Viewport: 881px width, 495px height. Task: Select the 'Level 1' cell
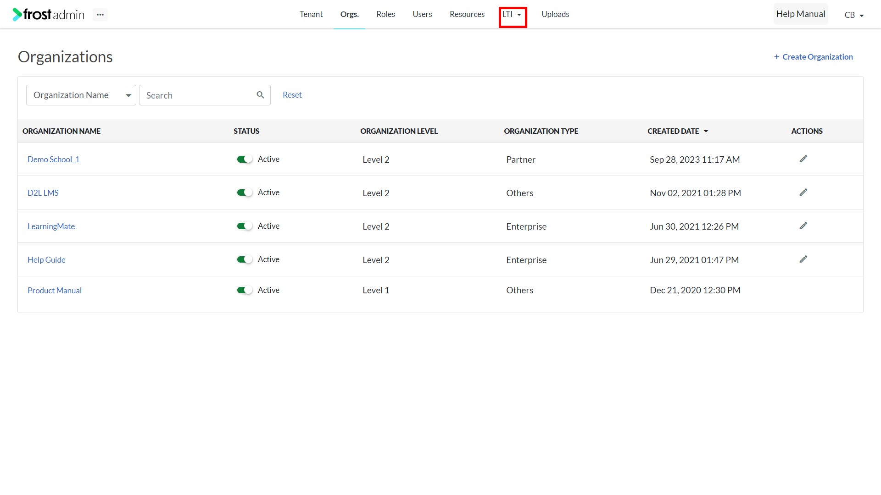[376, 290]
